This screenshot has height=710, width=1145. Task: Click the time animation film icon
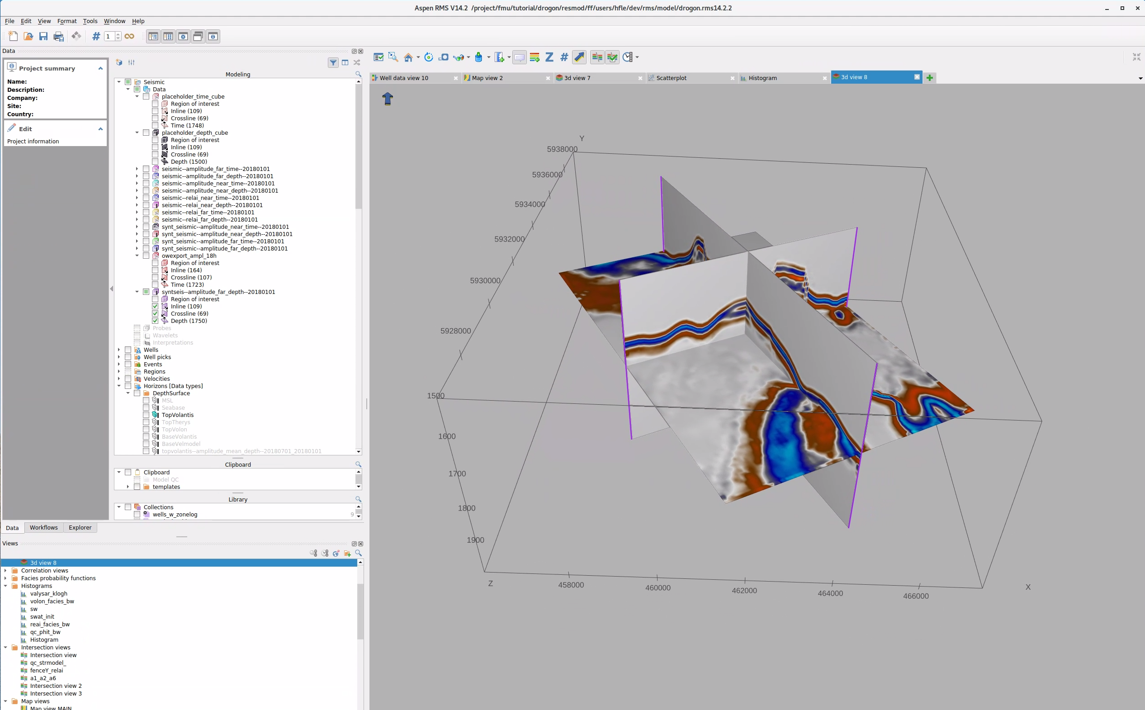coord(628,57)
